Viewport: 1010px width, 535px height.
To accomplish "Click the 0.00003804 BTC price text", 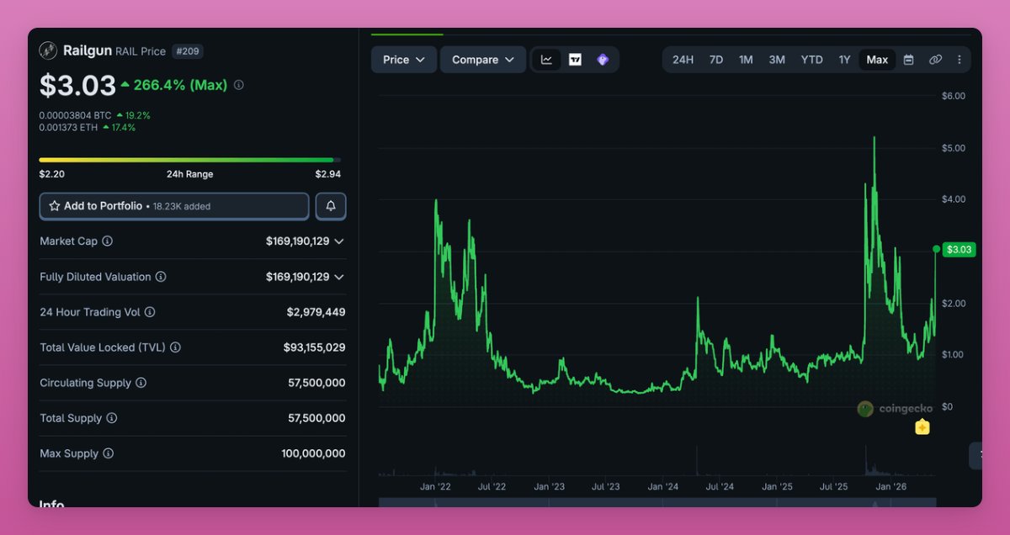I will tap(76, 115).
